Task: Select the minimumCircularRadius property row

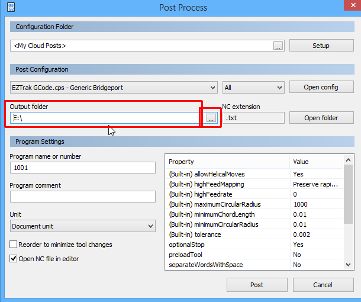Action: click(x=254, y=224)
